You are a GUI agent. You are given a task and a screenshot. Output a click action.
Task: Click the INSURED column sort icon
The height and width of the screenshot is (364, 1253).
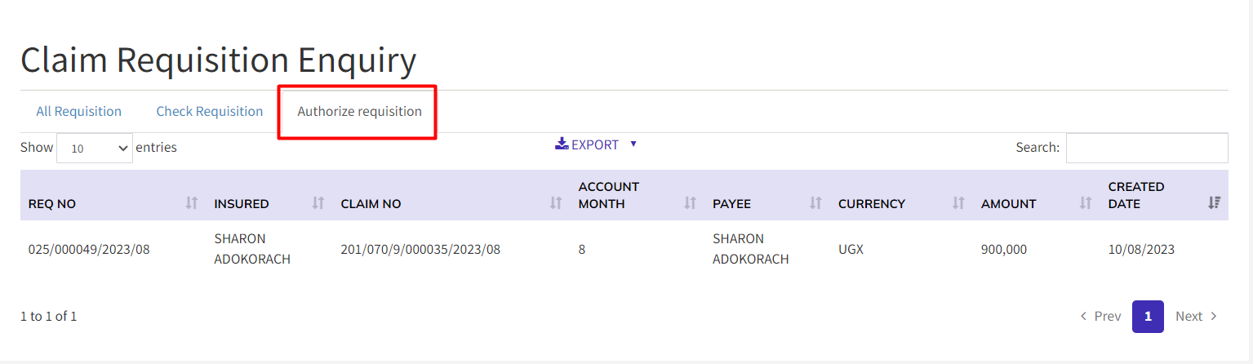coord(318,203)
